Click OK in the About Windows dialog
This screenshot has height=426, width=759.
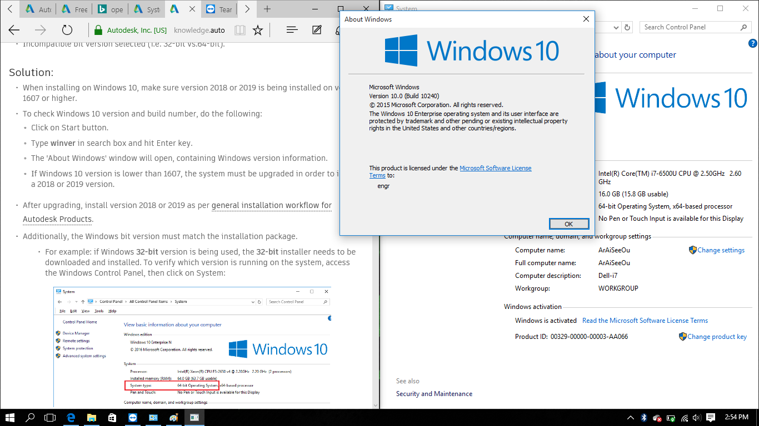click(568, 224)
